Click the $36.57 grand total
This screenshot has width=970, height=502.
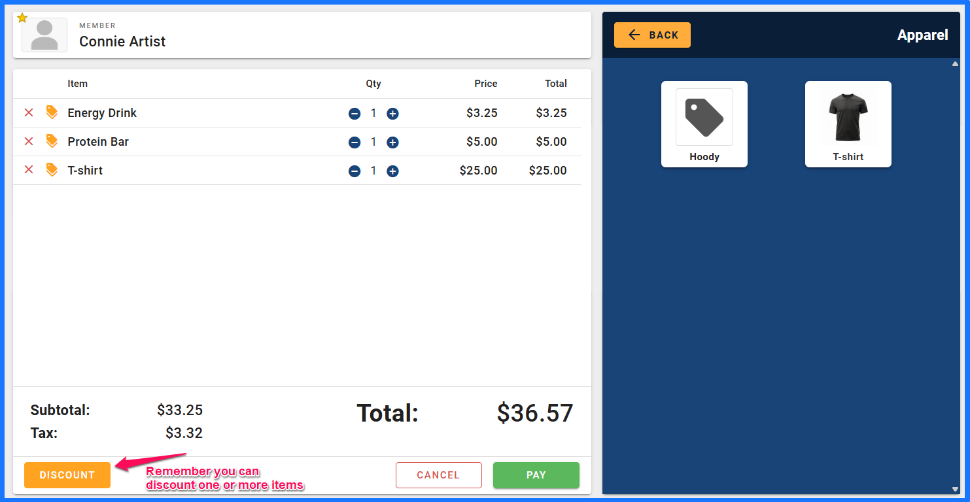tap(535, 413)
